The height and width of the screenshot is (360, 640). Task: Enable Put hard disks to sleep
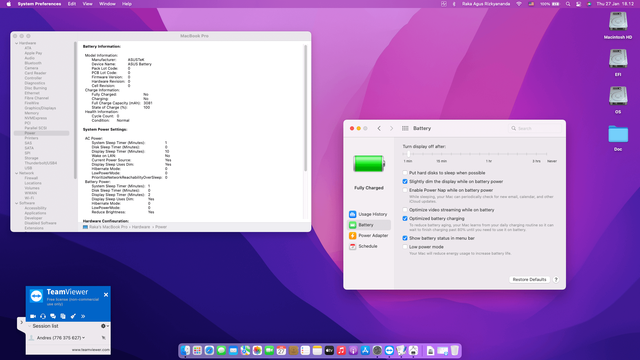405,173
